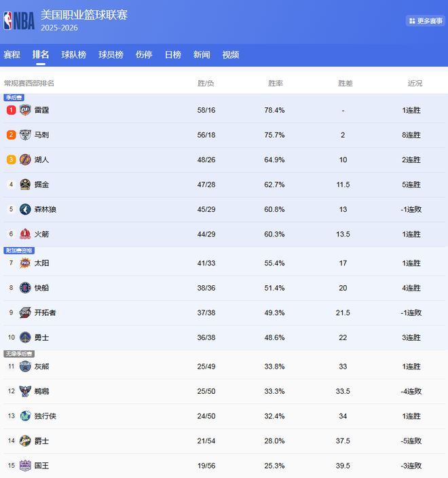Click the Clippers (快船) team logo

[25, 288]
